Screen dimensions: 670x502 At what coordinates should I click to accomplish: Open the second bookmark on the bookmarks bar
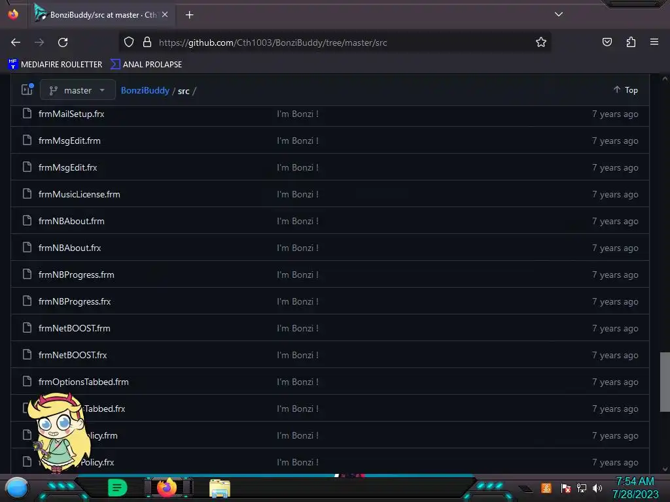pos(146,65)
